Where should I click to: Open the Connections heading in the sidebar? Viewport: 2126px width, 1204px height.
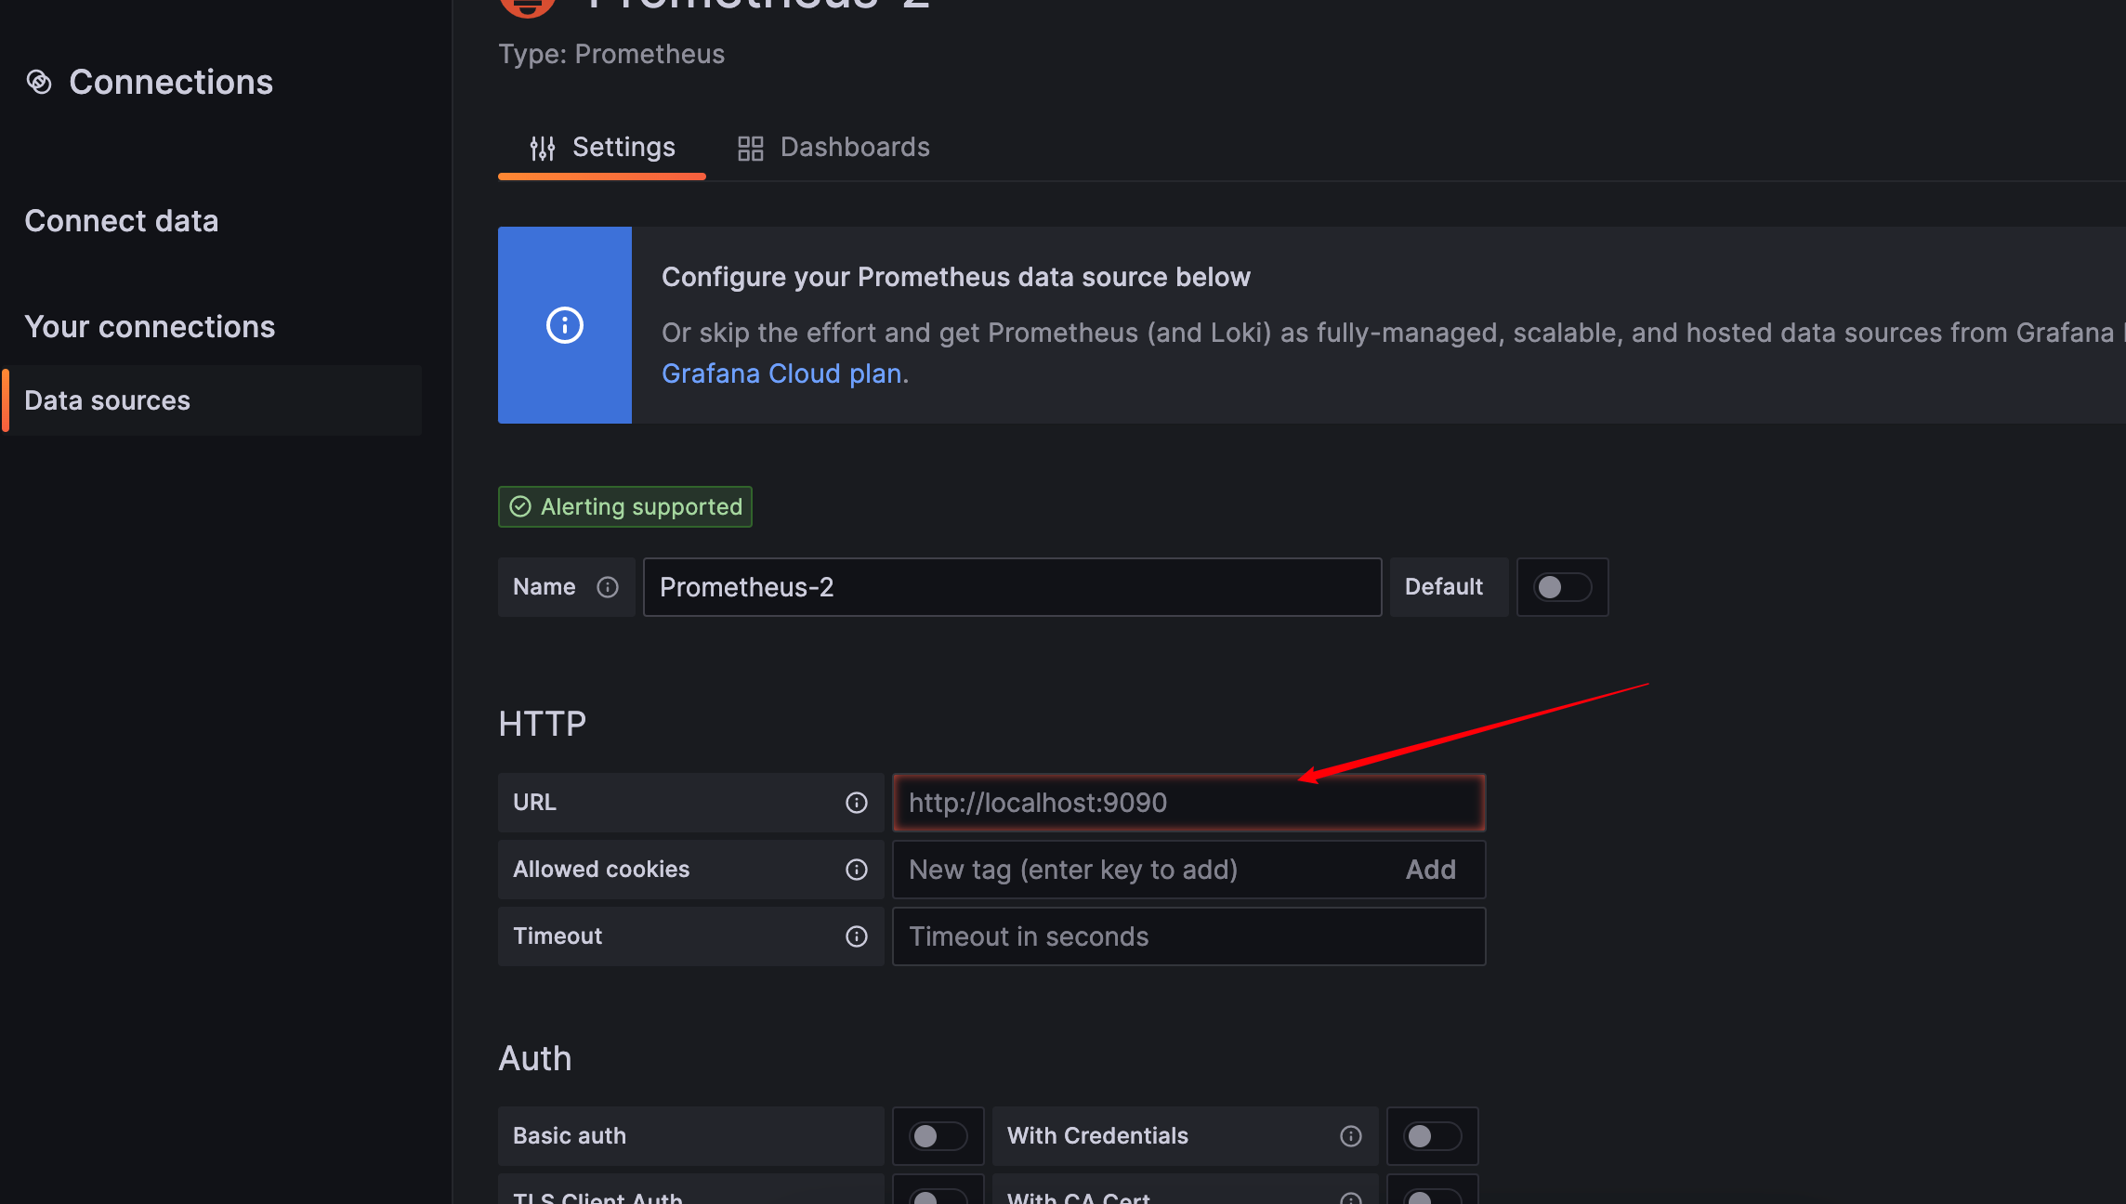pos(171,82)
